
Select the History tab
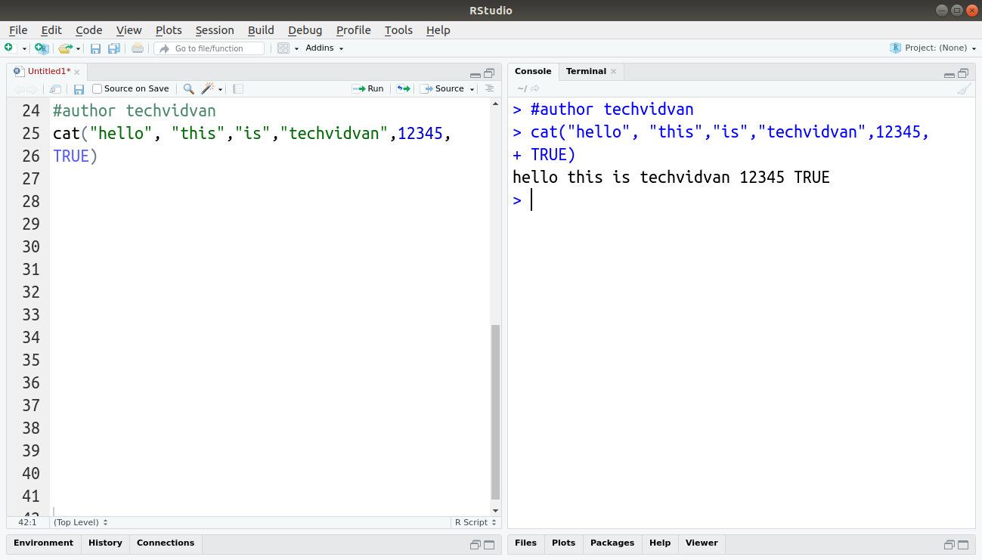[105, 543]
